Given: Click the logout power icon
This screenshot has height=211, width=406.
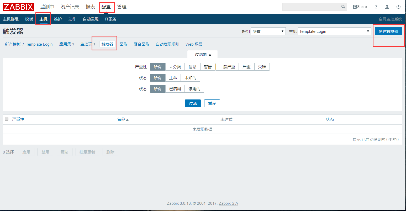Looking at the screenshot, I should click(x=398, y=7).
